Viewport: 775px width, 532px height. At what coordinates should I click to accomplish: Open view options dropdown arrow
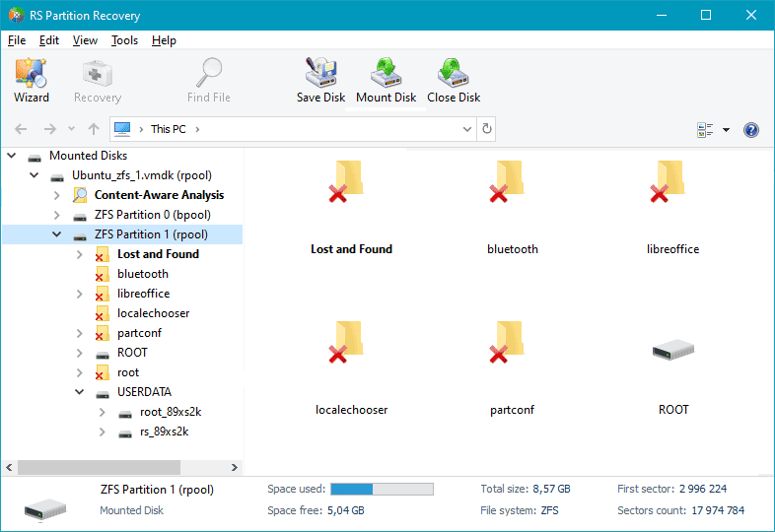coord(726,130)
